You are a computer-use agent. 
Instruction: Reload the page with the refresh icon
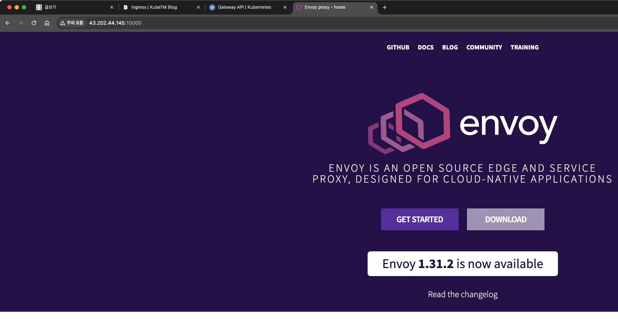[34, 23]
